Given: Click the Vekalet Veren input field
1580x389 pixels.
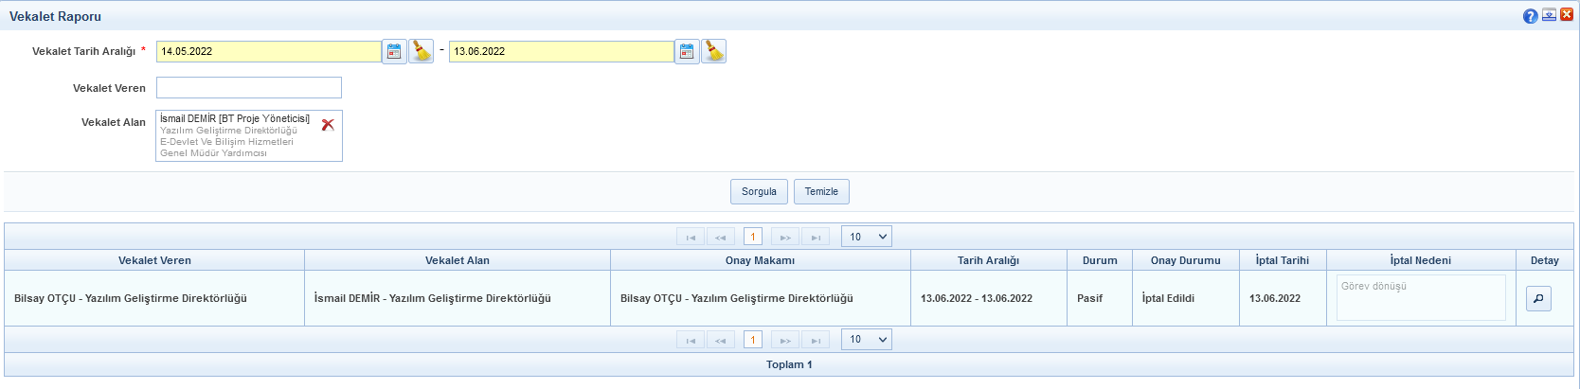Looking at the screenshot, I should tap(249, 88).
